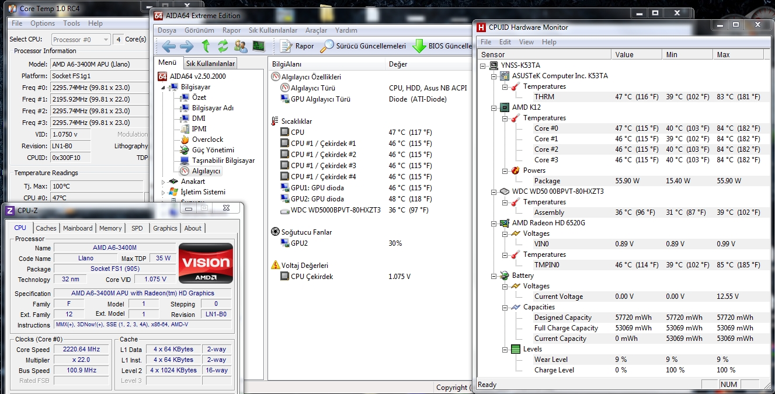Collapse the Bilgisayar node in AIDA64 tree
Viewport: 775px width, 394px height.
[165, 87]
